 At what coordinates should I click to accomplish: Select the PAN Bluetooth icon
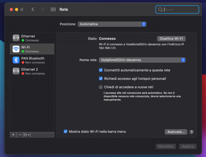(16, 60)
